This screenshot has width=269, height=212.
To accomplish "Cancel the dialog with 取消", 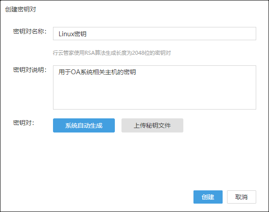I will [241, 197].
